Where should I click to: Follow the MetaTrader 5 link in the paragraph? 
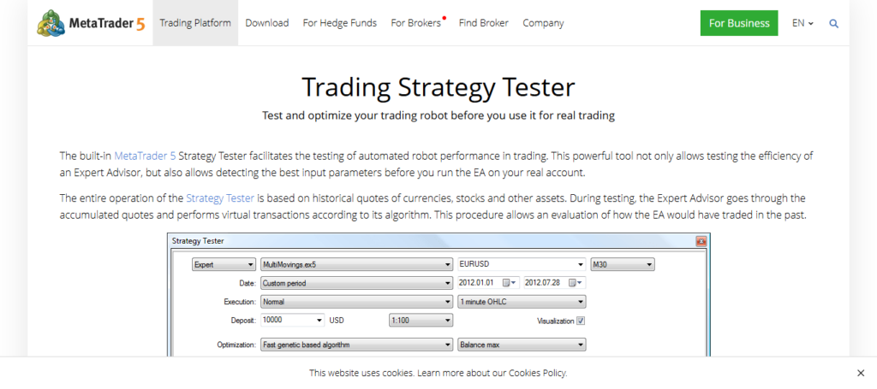[145, 156]
